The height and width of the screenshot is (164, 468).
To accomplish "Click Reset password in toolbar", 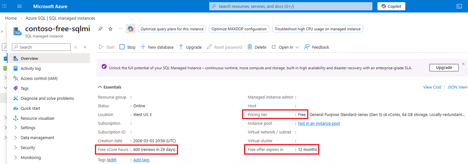I will tap(224, 47).
